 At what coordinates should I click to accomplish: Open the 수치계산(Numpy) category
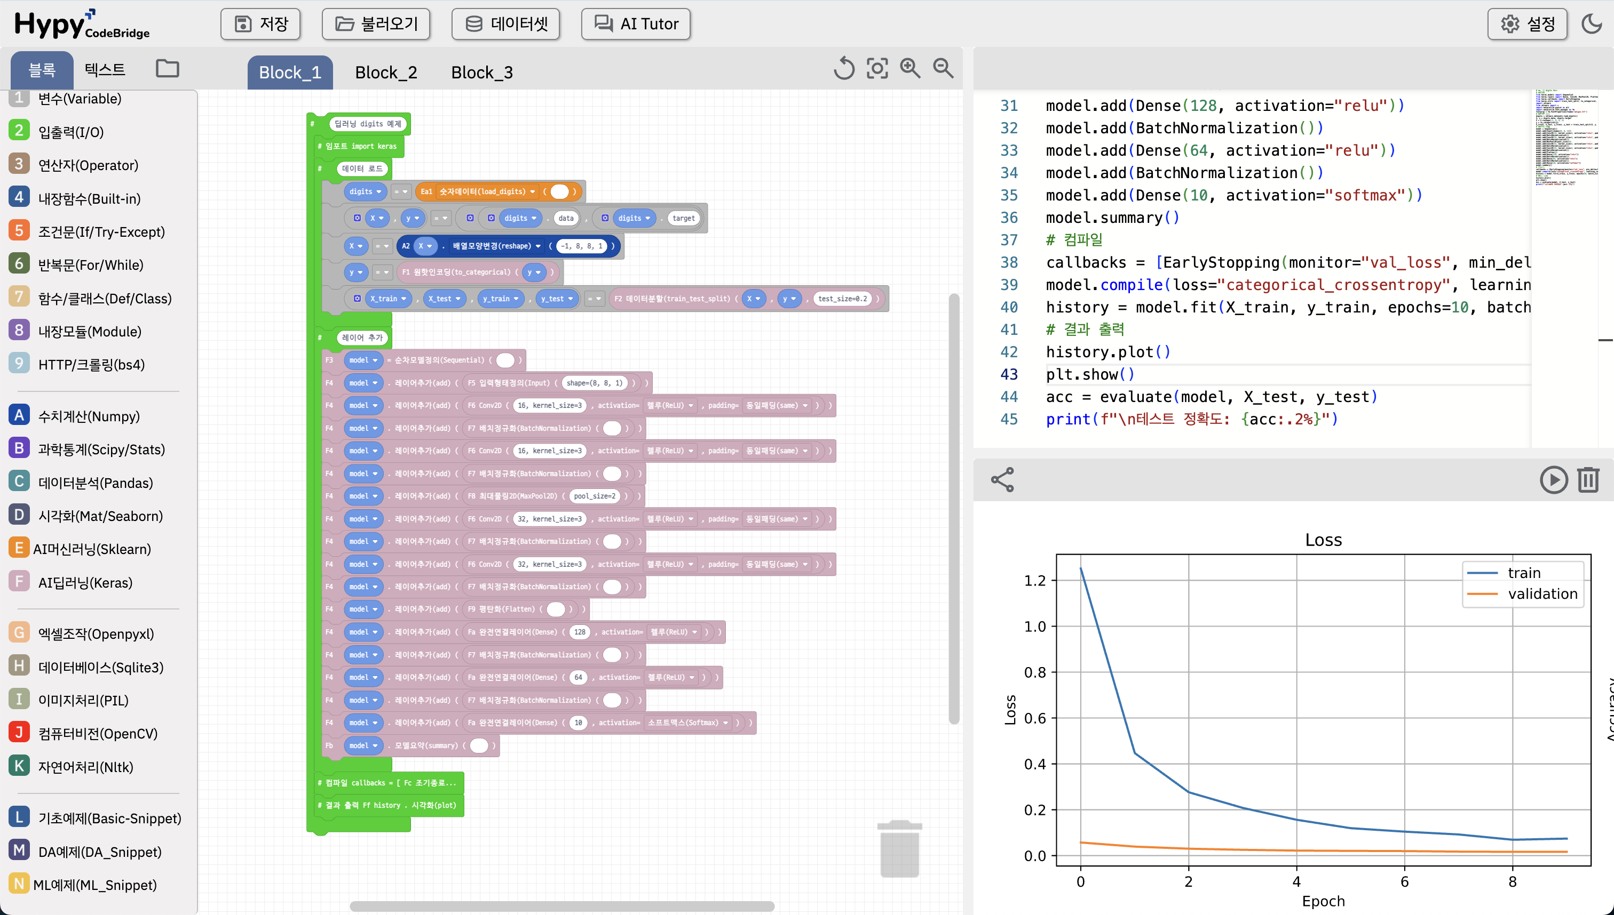pos(75,416)
